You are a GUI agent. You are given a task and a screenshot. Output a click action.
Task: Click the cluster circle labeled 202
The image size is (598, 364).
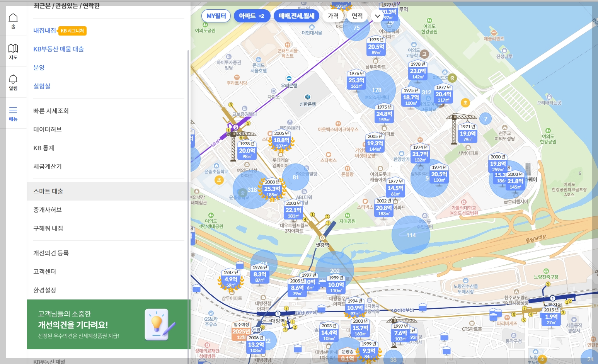coord(335,270)
